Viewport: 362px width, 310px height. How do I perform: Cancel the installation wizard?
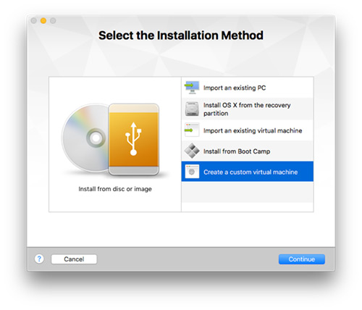(74, 259)
